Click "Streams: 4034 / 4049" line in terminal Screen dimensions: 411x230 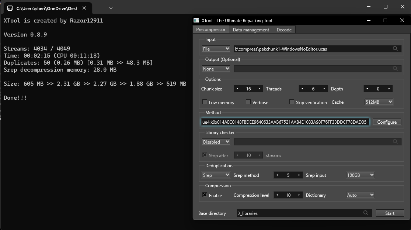point(37,49)
